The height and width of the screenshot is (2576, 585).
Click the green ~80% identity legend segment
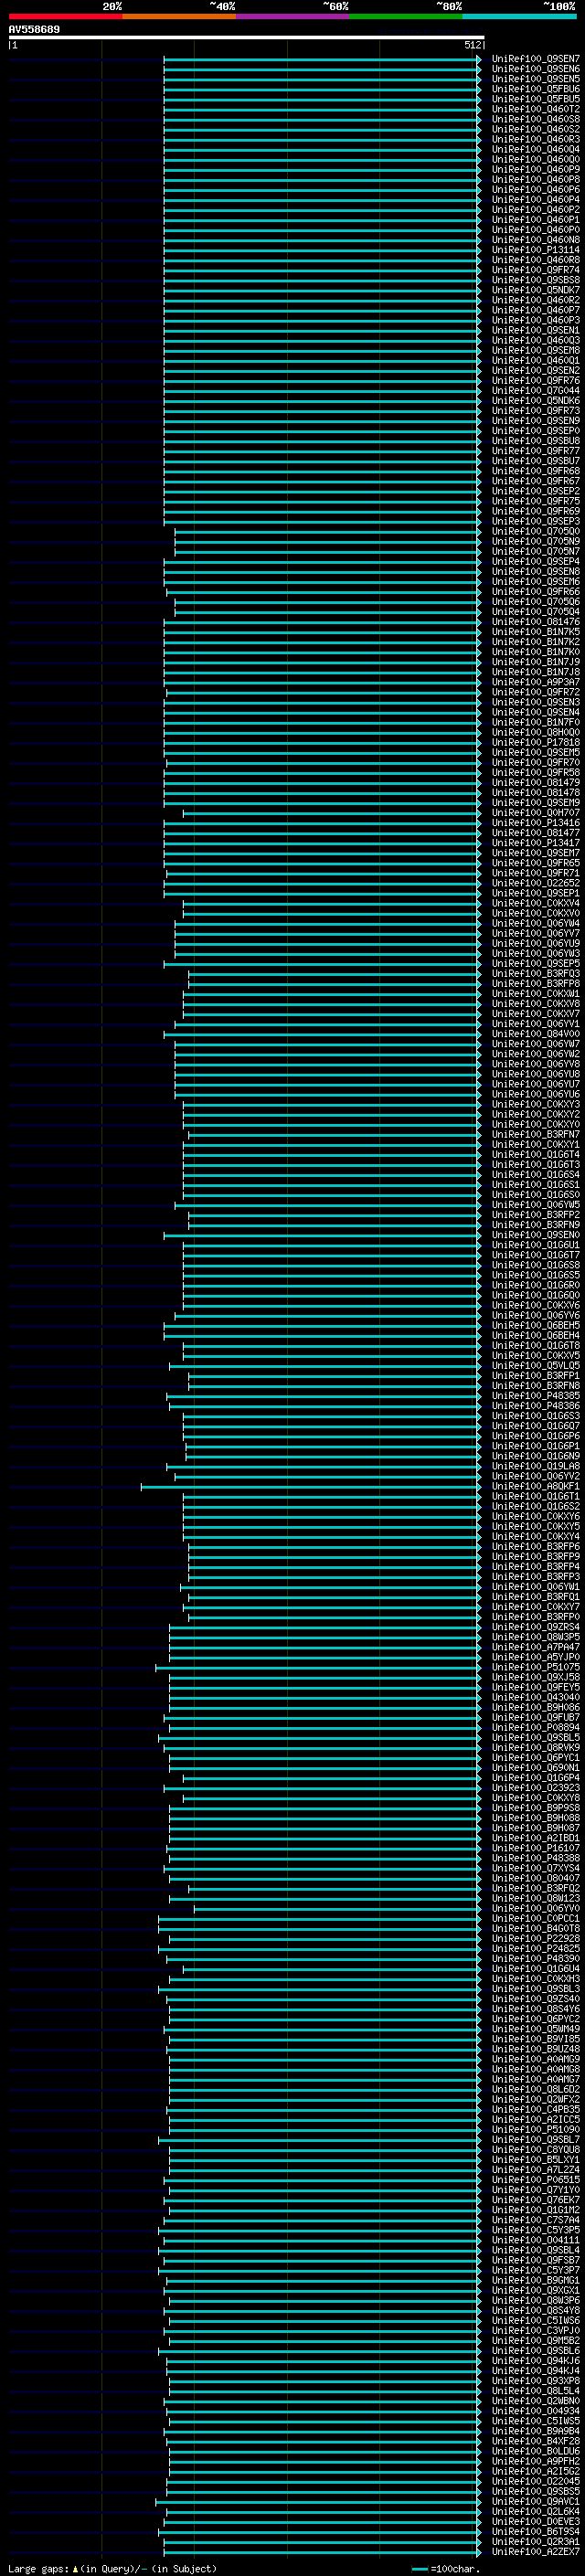pyautogui.click(x=406, y=16)
